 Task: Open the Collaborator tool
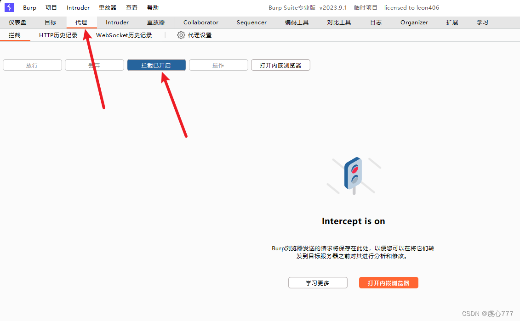coord(200,22)
